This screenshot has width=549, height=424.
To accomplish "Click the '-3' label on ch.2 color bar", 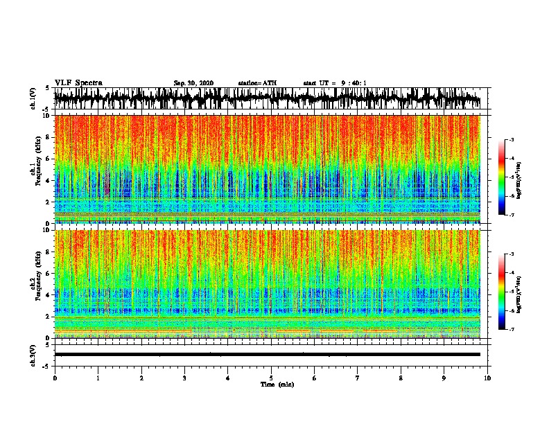I will [511, 254].
